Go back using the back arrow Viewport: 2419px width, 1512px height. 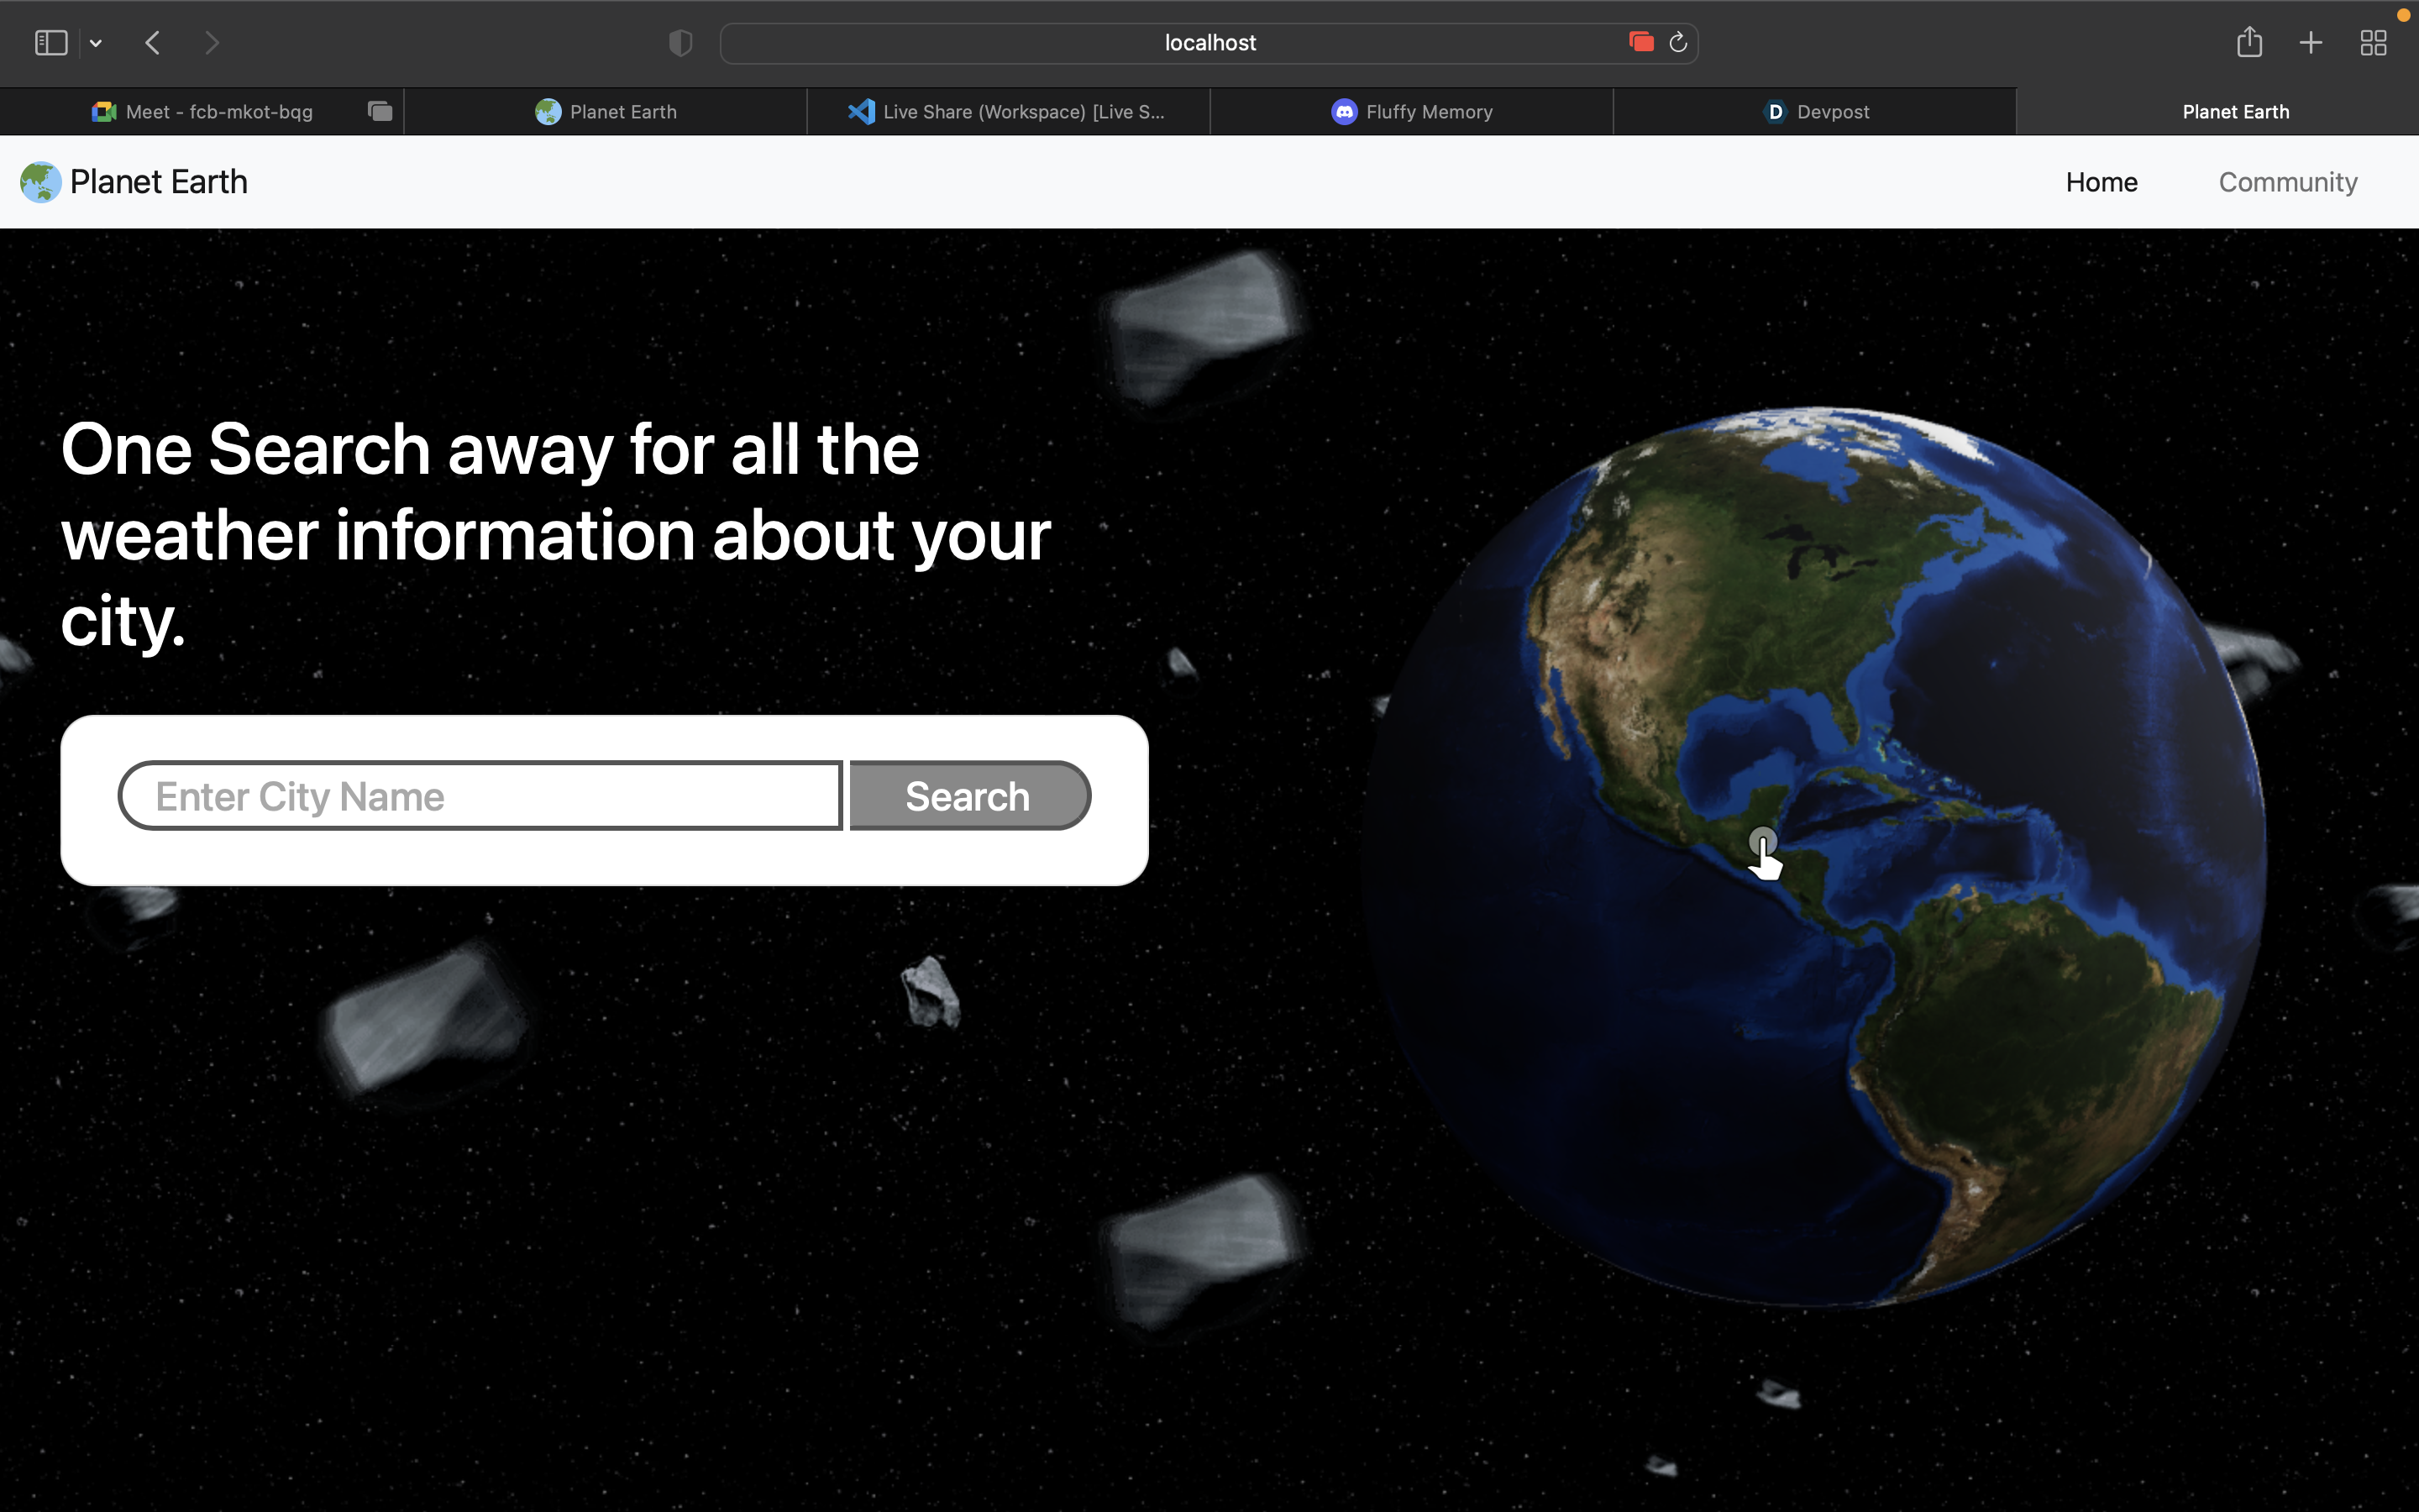pyautogui.click(x=153, y=43)
